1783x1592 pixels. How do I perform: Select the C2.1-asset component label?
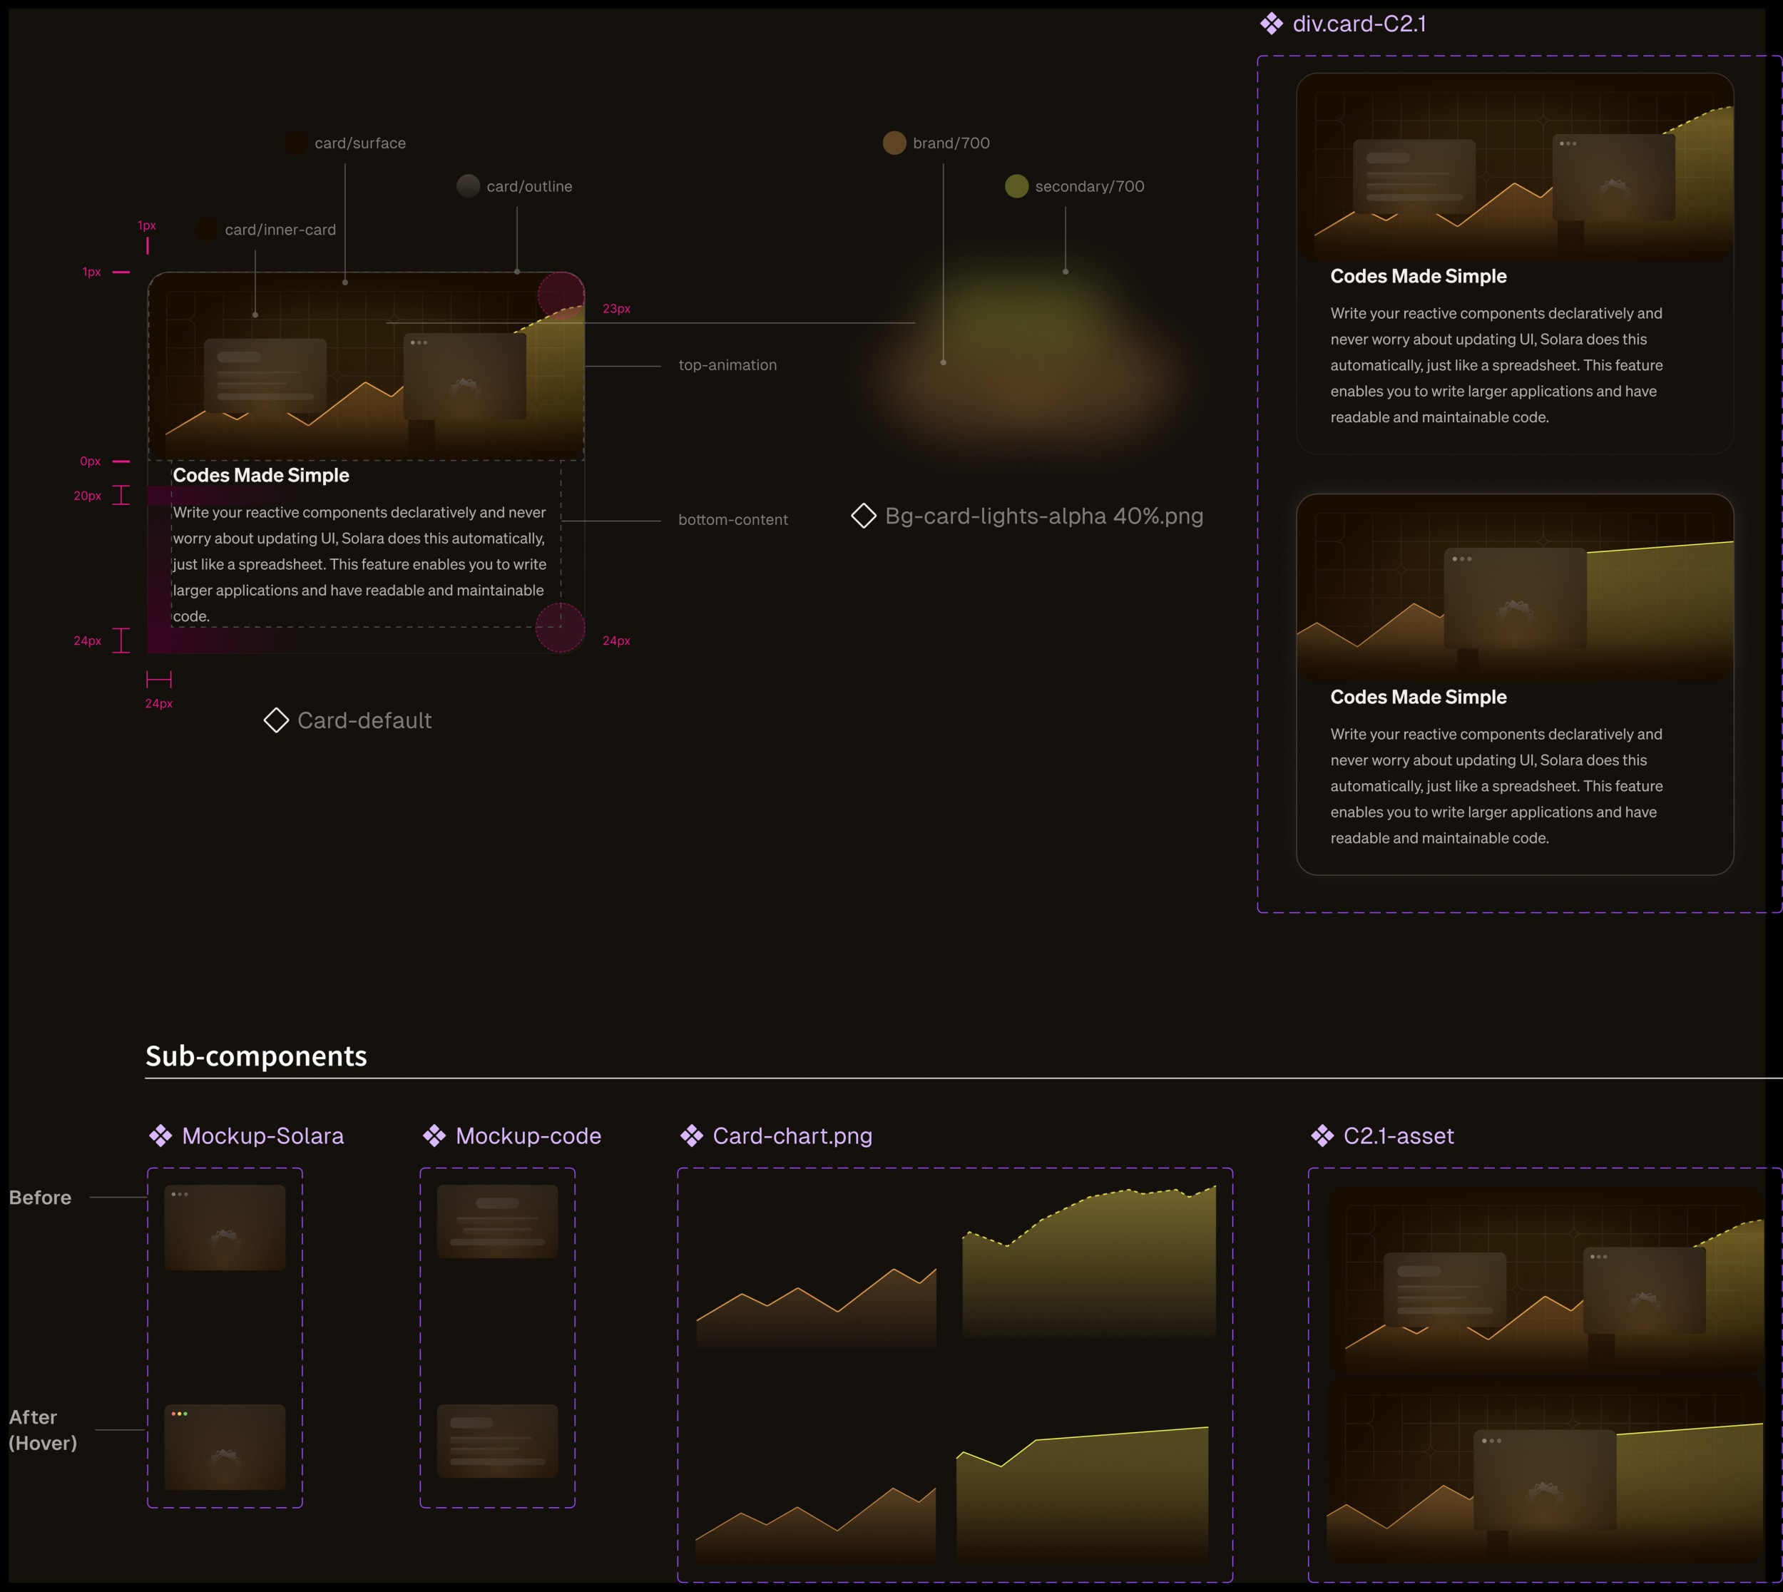(x=1399, y=1136)
